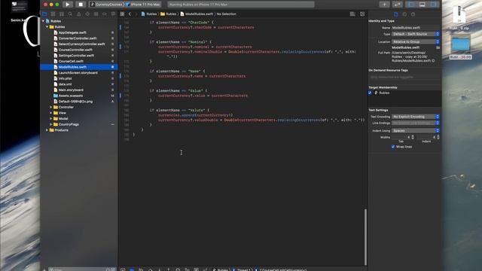This screenshot has width=482, height=271.
Task: Open the Source Control navigator icon
Action: [53, 14]
